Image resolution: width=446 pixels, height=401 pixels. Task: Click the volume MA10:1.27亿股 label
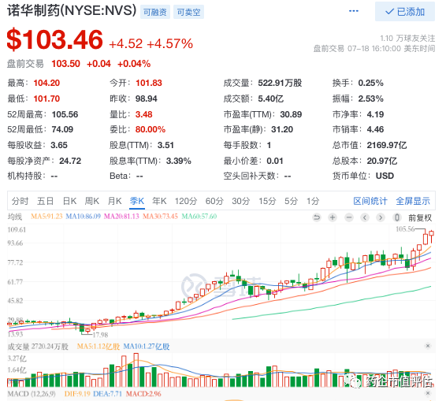[147, 347]
